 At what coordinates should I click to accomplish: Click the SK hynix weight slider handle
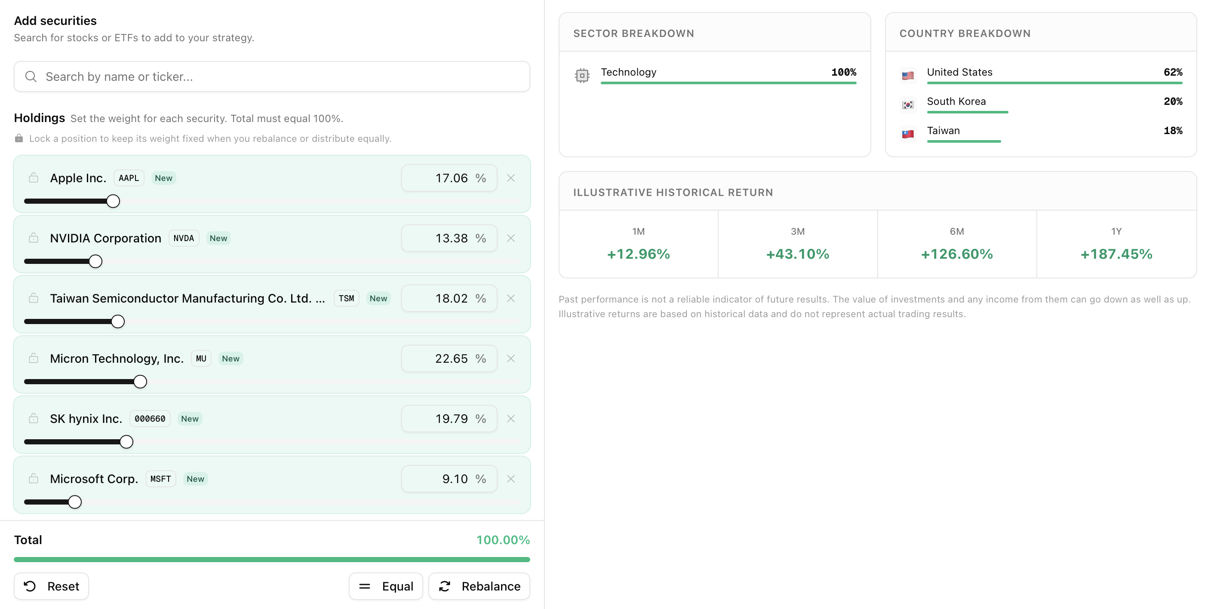(x=126, y=442)
